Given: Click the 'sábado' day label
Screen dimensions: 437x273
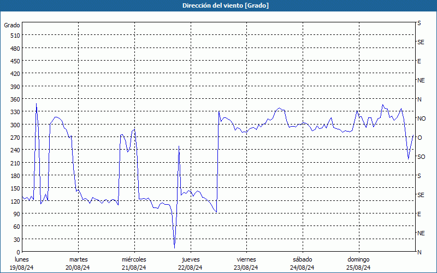Looking at the screenshot, I should (x=303, y=259).
